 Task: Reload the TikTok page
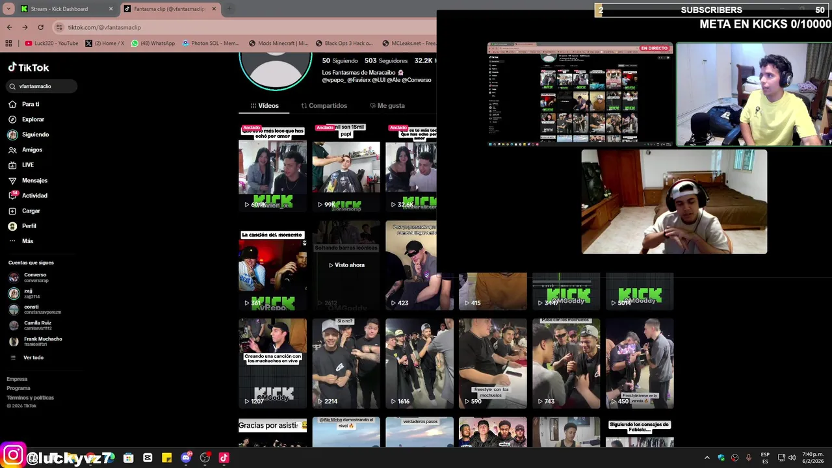pos(40,27)
